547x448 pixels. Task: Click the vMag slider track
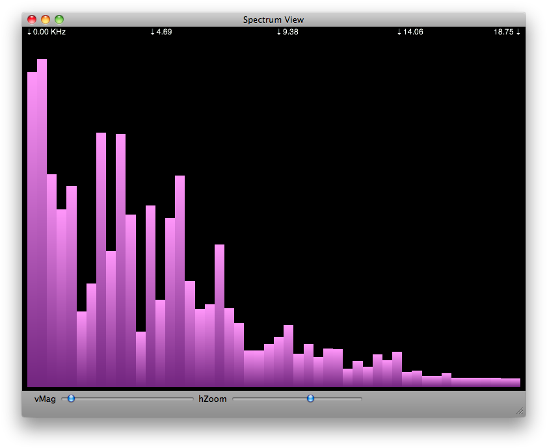tap(130, 399)
